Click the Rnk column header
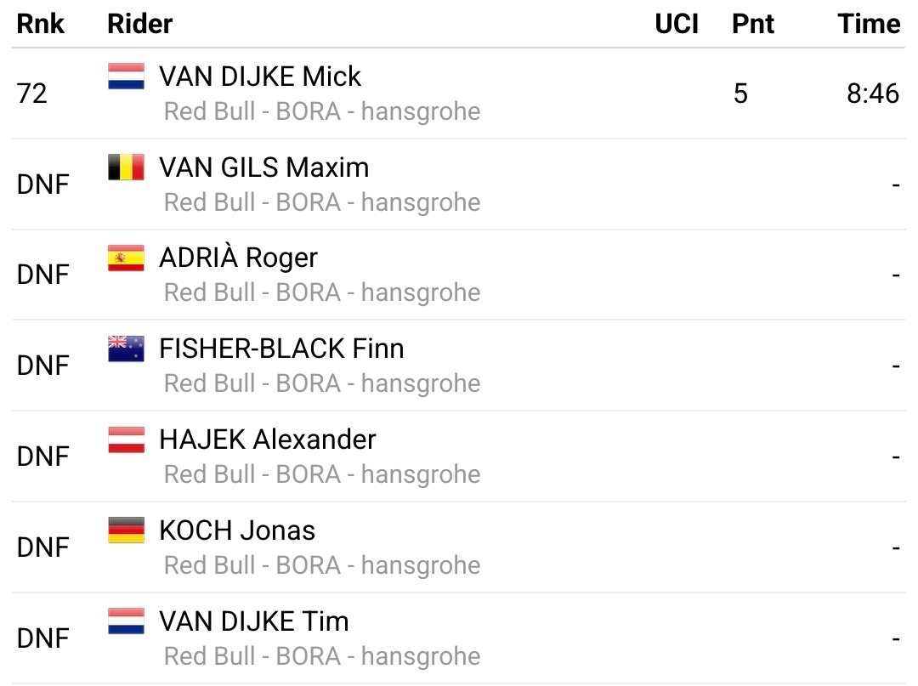This screenshot has width=918, height=686. [x=41, y=24]
